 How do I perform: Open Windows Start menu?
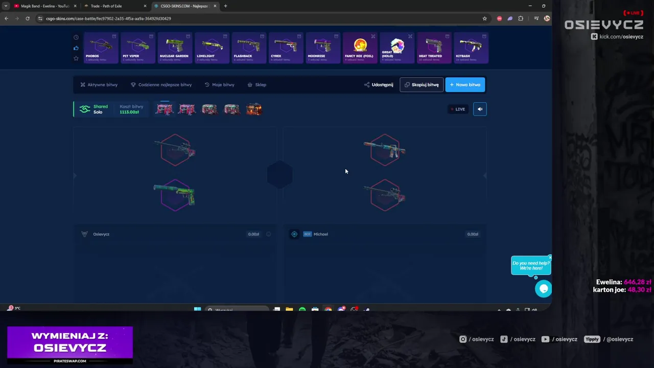coord(197,309)
